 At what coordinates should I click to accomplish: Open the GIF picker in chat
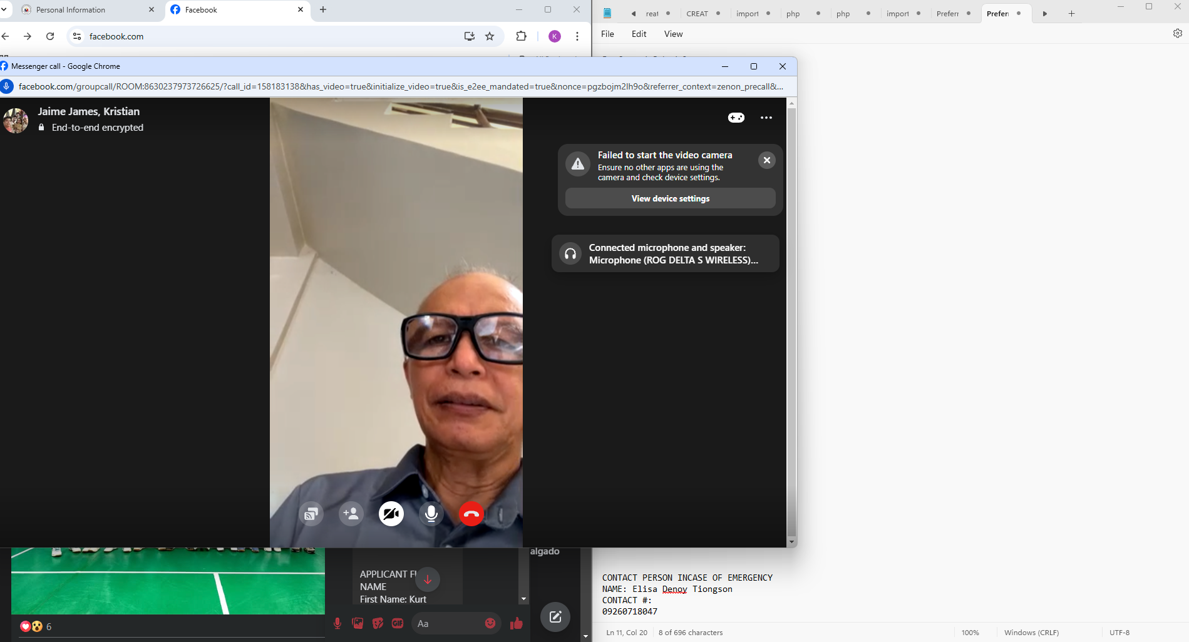(x=398, y=623)
